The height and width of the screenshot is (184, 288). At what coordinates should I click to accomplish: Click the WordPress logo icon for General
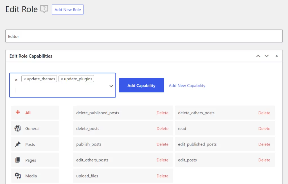coord(18,128)
